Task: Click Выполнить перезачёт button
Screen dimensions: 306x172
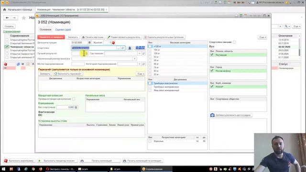Action: (x=68, y=74)
